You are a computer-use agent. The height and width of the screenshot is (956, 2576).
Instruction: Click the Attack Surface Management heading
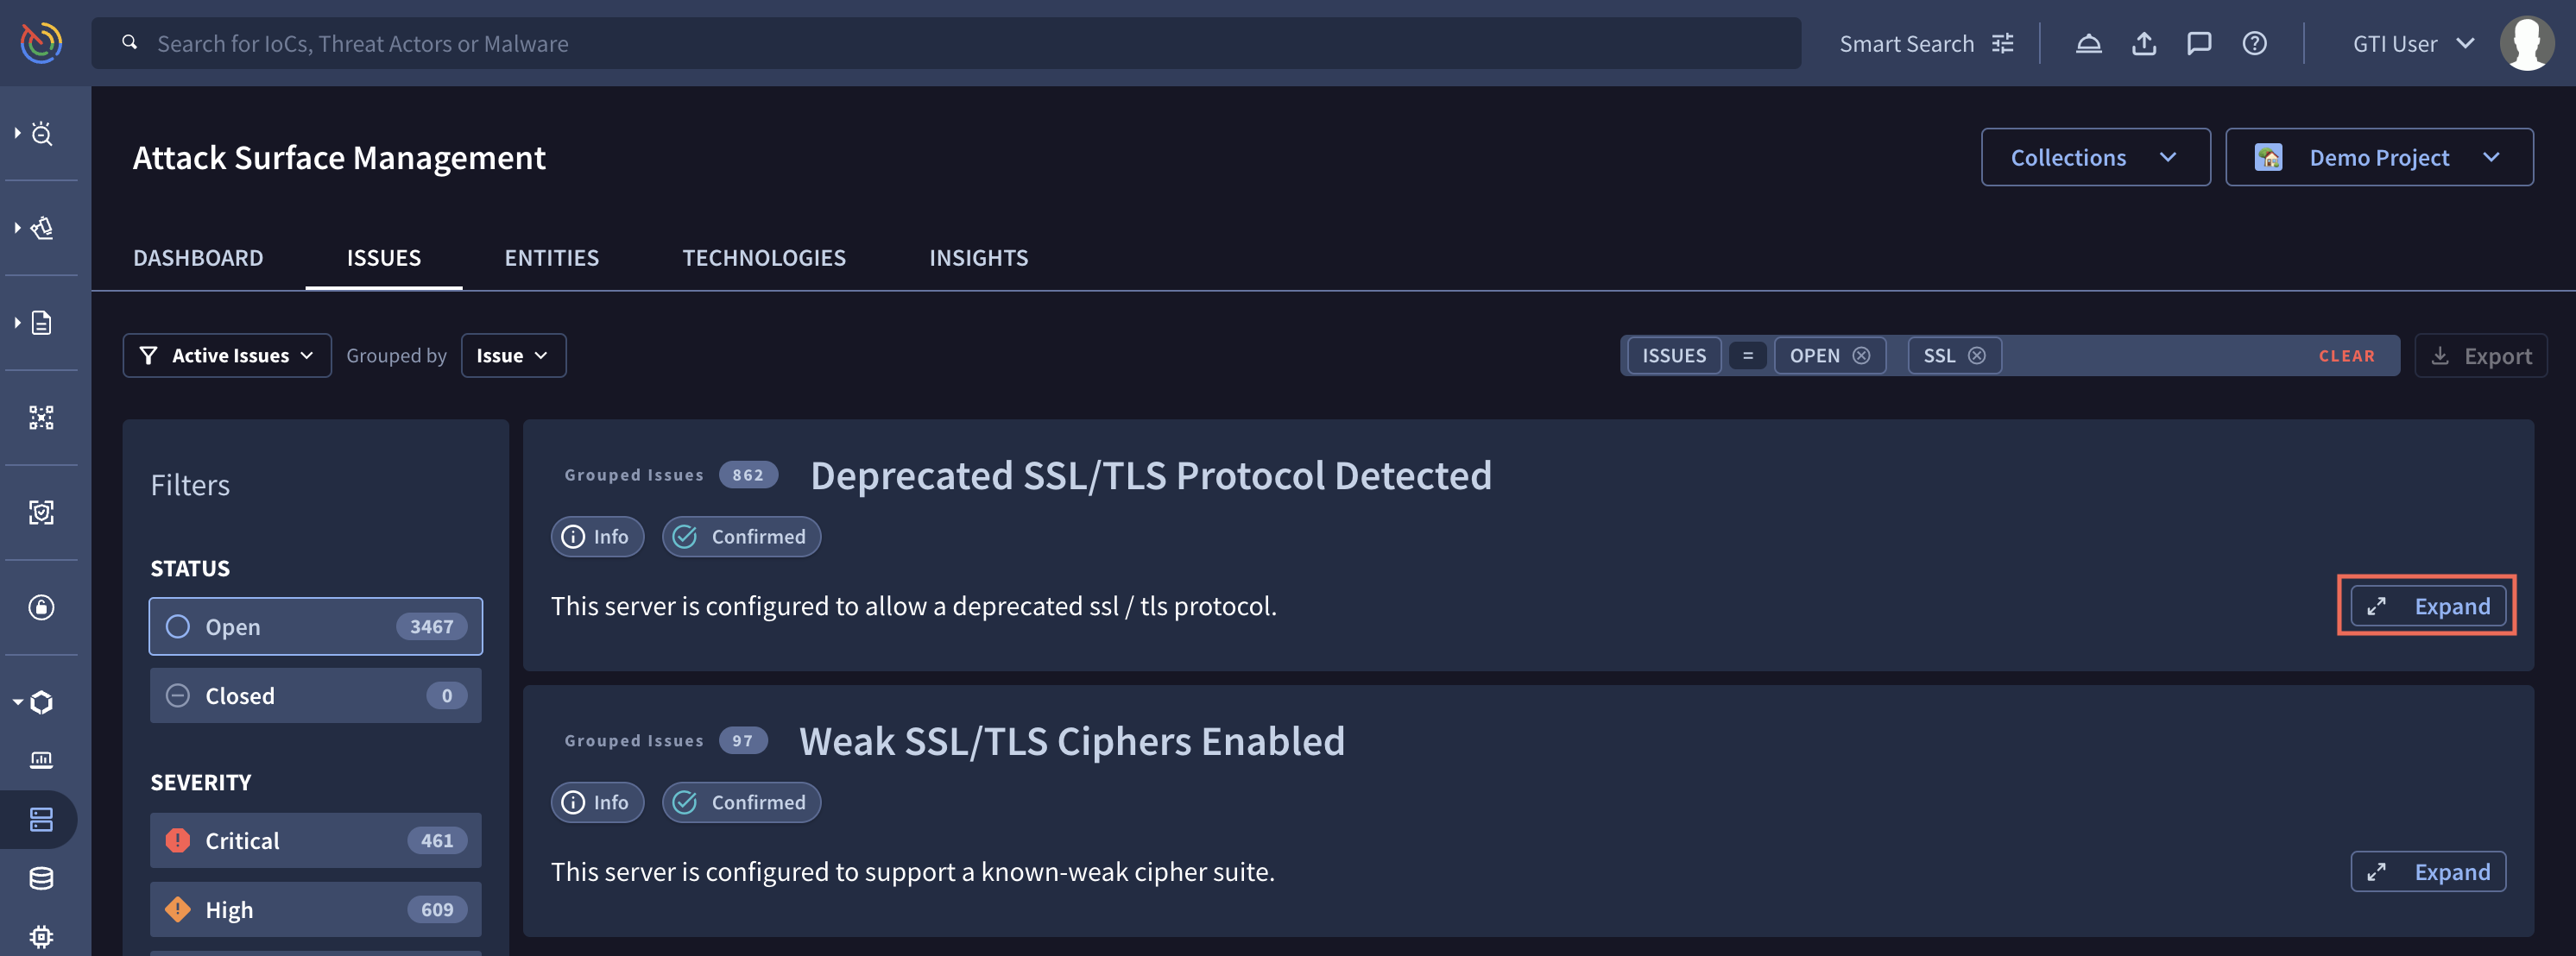339,158
